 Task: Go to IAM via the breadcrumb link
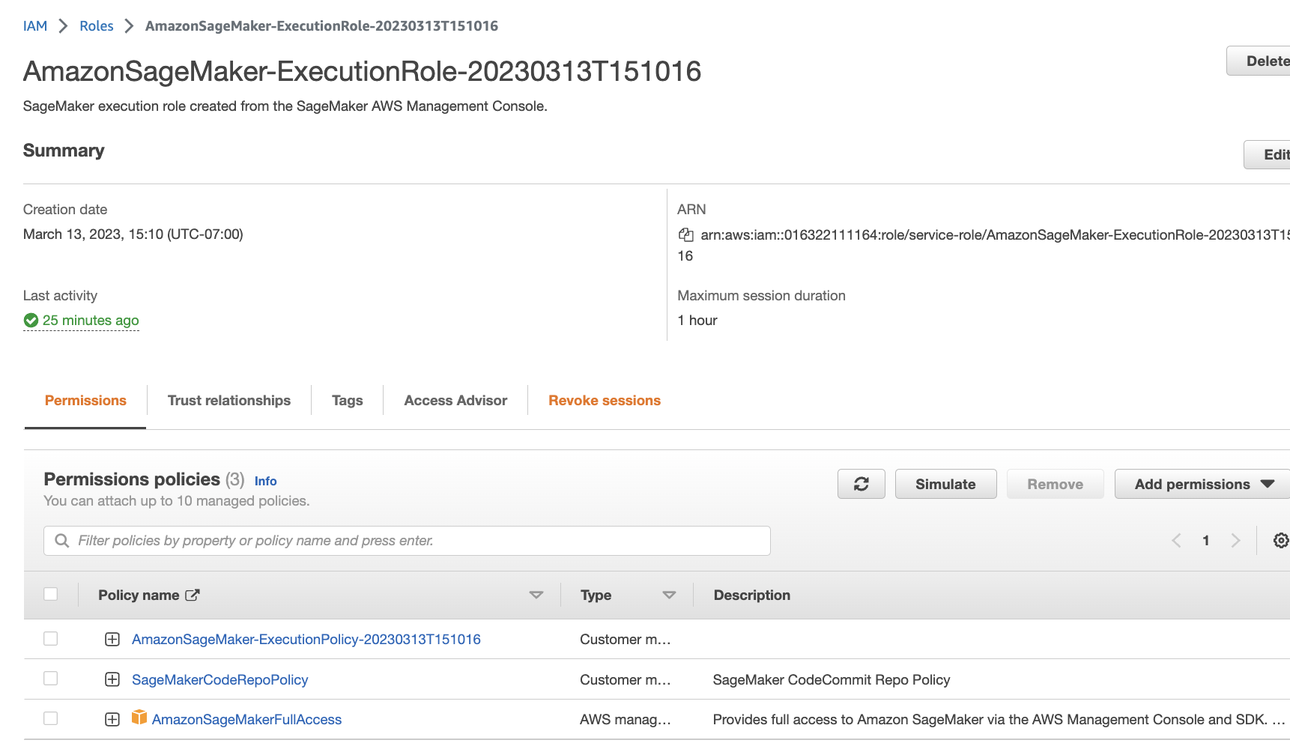pyautogui.click(x=35, y=26)
